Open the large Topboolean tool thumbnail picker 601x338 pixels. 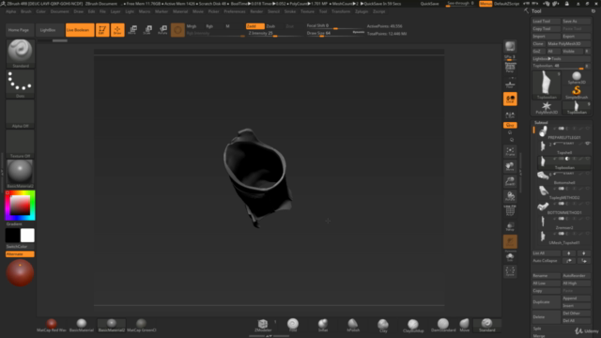(x=547, y=85)
